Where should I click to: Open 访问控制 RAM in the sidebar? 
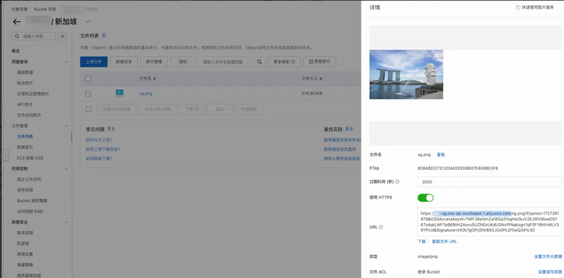click(x=30, y=211)
